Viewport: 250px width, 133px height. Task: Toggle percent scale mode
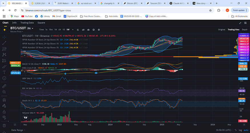point(236,130)
